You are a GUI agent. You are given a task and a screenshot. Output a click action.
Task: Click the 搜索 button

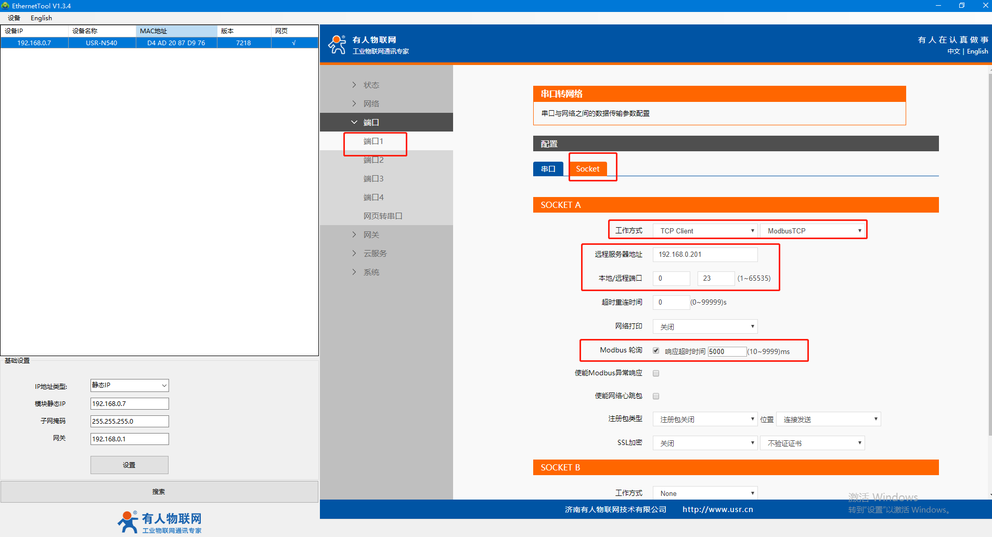pyautogui.click(x=159, y=492)
